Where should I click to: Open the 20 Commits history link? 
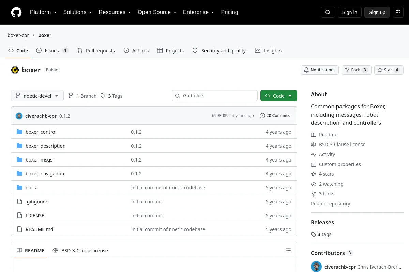click(275, 116)
